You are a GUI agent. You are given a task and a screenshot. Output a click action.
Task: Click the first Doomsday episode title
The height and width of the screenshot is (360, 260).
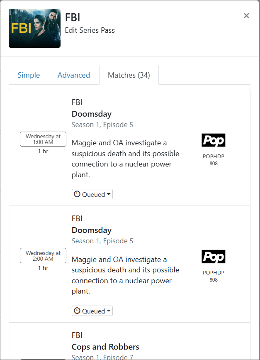click(x=91, y=114)
